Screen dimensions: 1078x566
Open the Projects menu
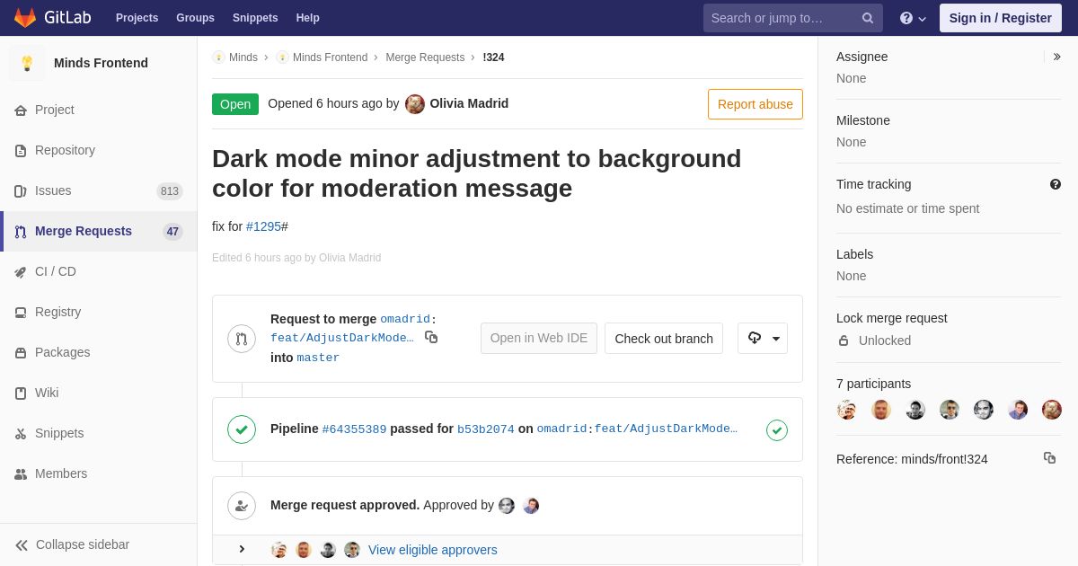pos(137,18)
